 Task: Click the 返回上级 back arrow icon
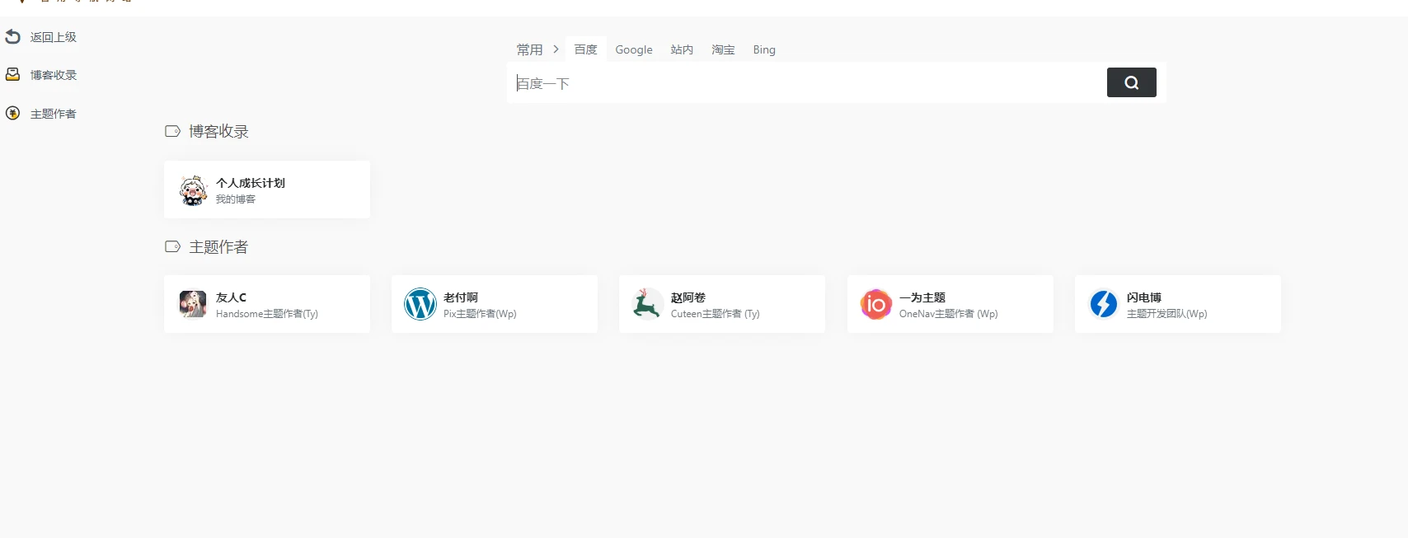(x=13, y=37)
